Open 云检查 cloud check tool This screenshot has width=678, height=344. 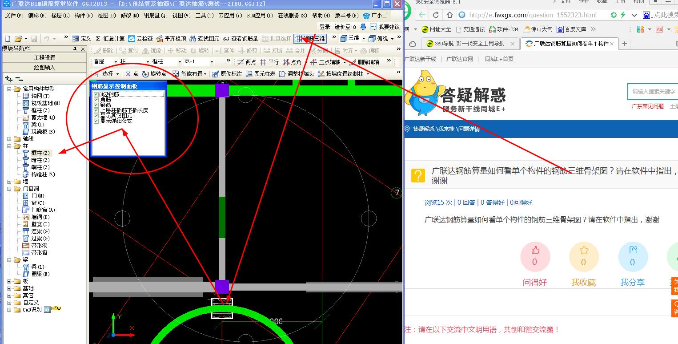point(140,39)
